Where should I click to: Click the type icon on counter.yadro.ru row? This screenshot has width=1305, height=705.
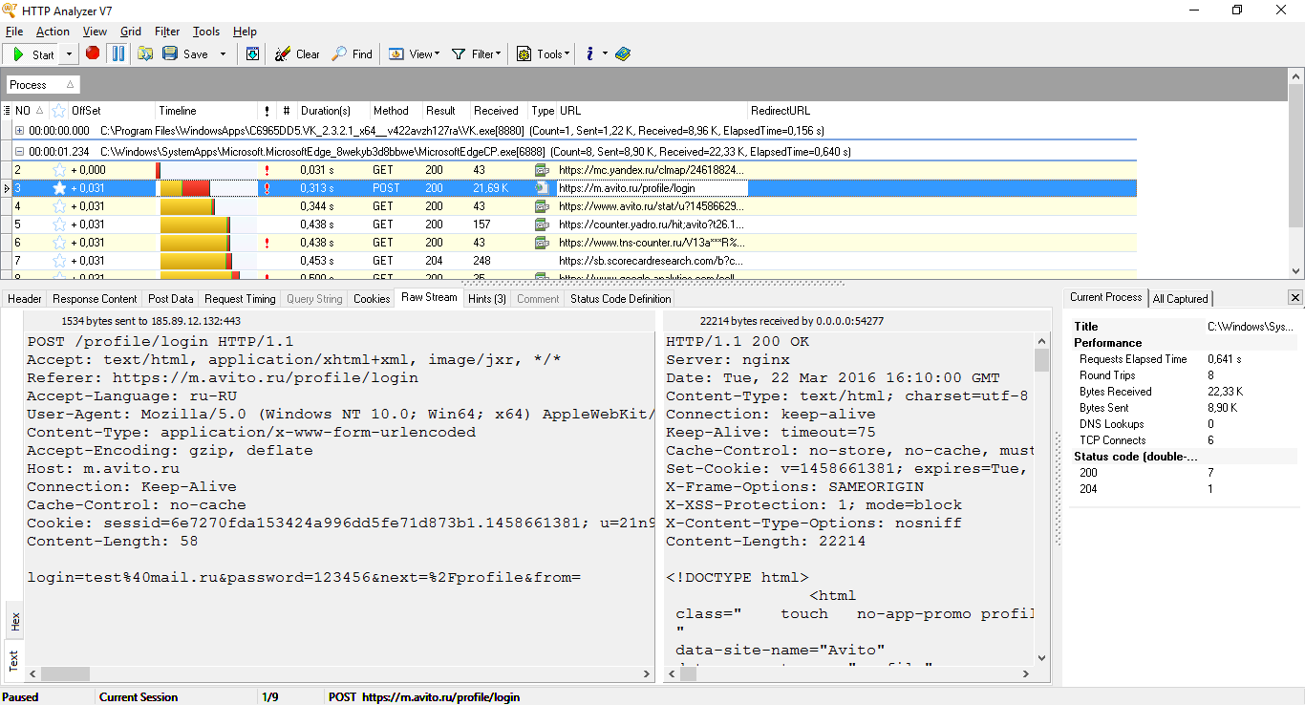(543, 224)
